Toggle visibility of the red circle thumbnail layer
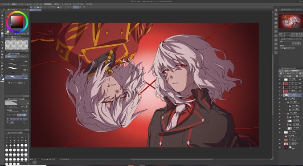Image resolution: width=303 pixels, height=166 pixels. pos(280,144)
